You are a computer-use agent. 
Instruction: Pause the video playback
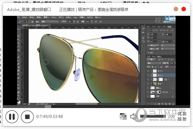(x=12, y=117)
